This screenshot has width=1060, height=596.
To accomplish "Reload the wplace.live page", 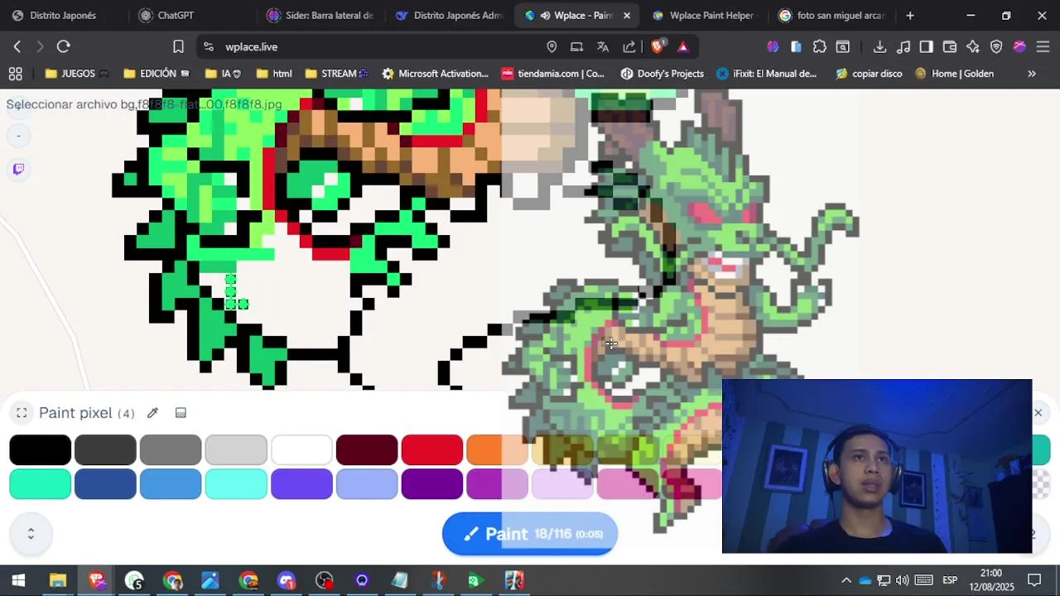I will click(x=63, y=47).
